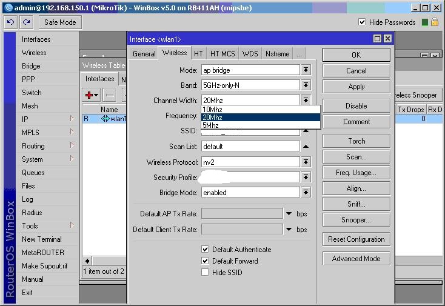Click the Reset Configuration button
The height and width of the screenshot is (306, 445).
[x=356, y=239]
